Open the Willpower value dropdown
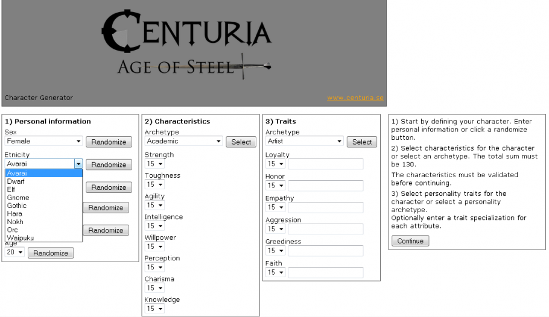Image resolution: width=549 pixels, height=317 pixels. 154,246
